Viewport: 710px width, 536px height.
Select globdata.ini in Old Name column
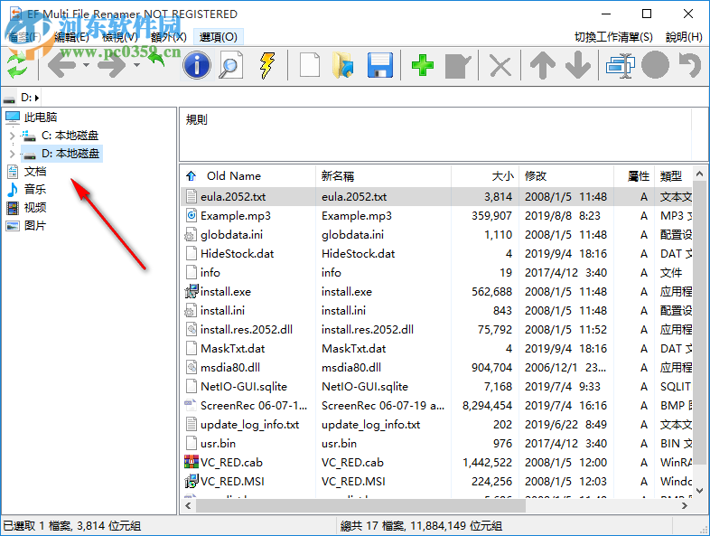231,235
